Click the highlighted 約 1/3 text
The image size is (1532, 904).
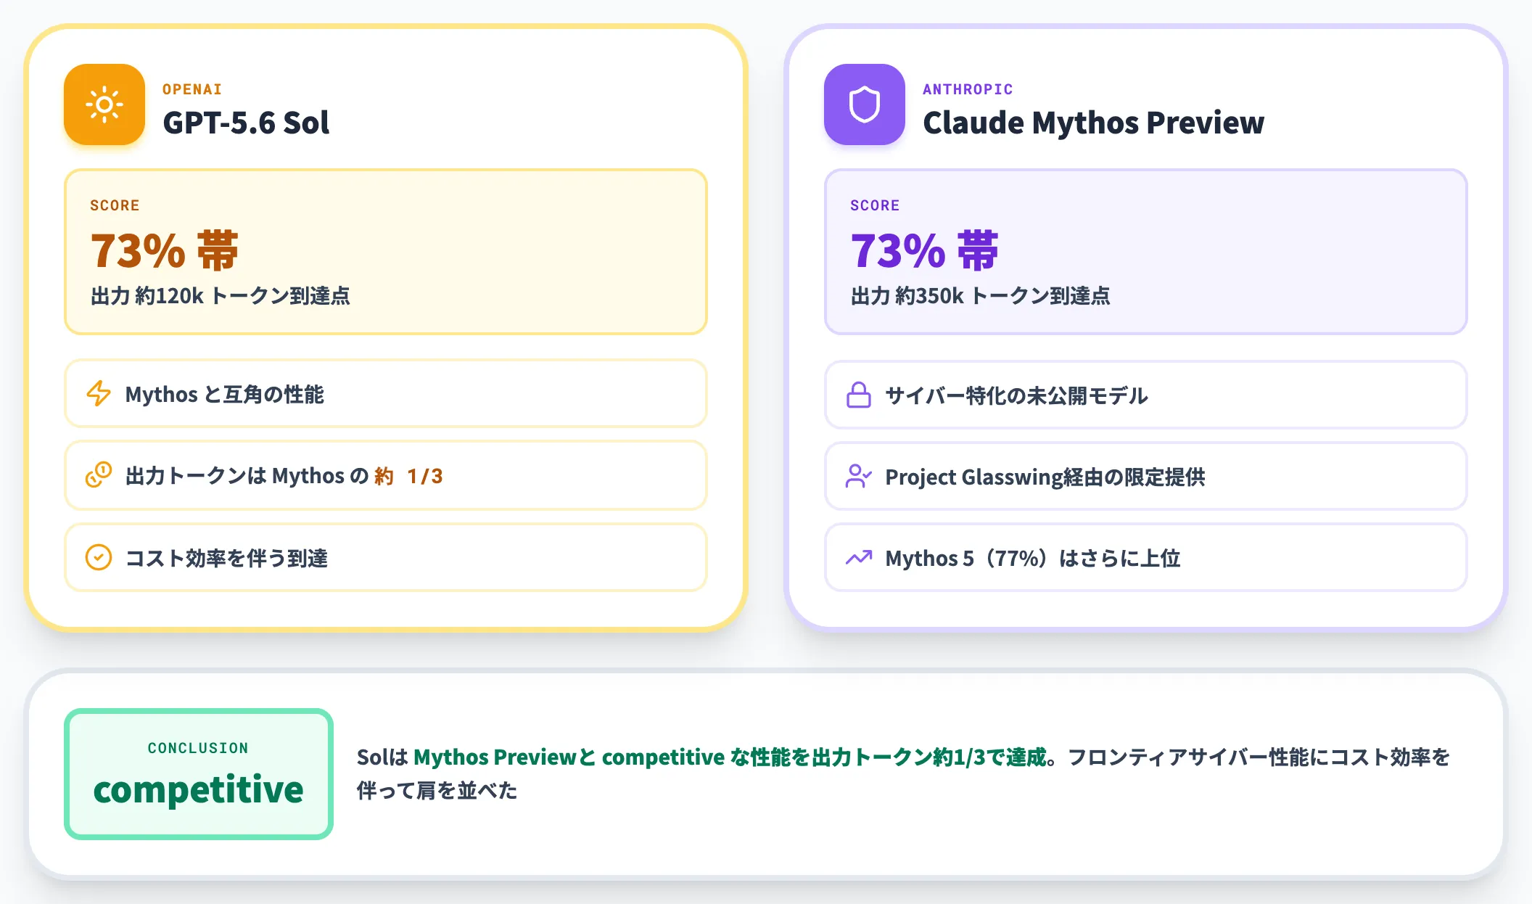tap(408, 476)
